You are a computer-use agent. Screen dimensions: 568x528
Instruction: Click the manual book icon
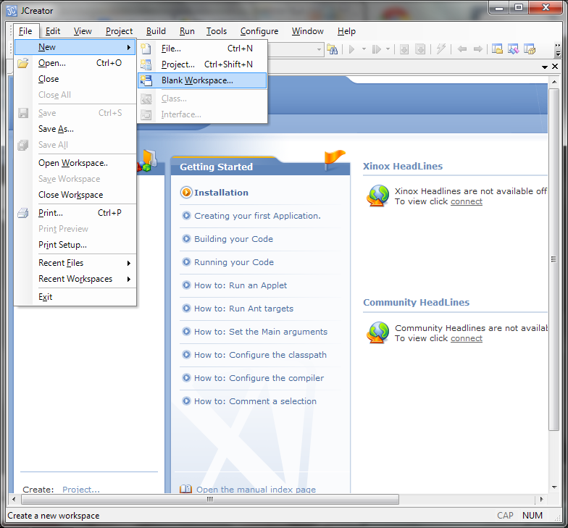tap(185, 489)
